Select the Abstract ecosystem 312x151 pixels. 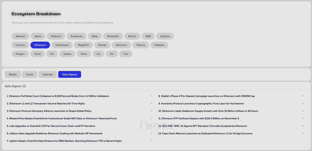pos(20,36)
